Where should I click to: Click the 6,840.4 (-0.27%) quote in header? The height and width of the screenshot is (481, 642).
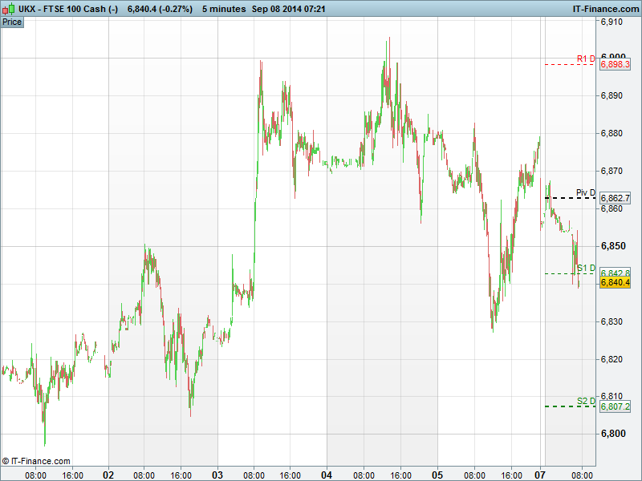tap(159, 8)
